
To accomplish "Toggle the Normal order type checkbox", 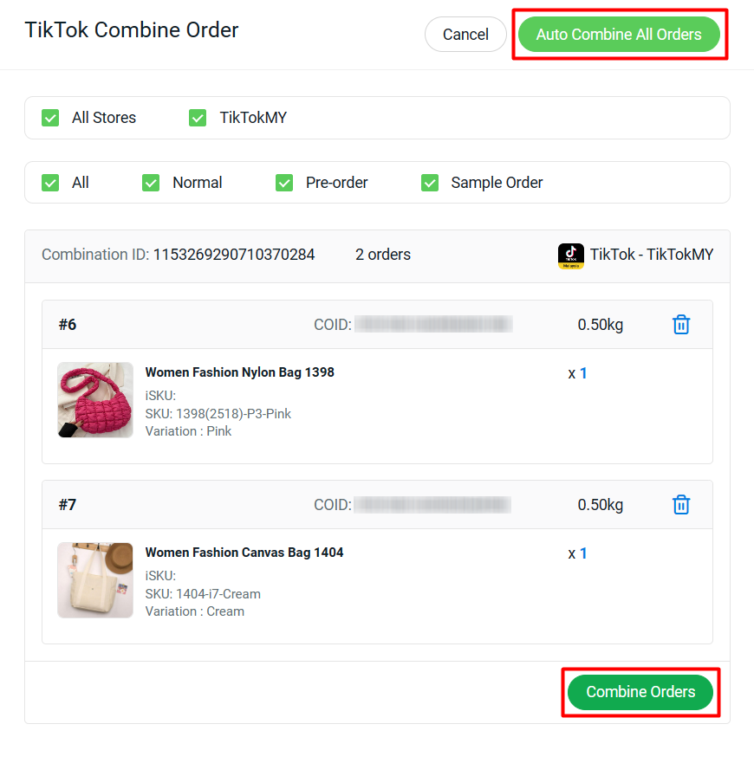I will (x=151, y=183).
